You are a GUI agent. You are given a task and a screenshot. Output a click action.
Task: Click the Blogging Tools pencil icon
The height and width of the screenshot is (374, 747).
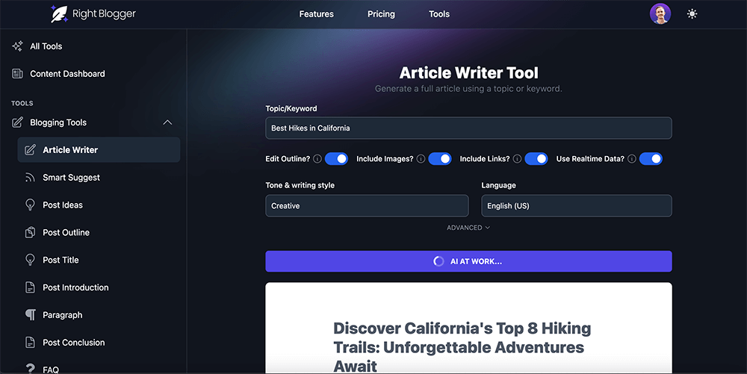pos(17,122)
